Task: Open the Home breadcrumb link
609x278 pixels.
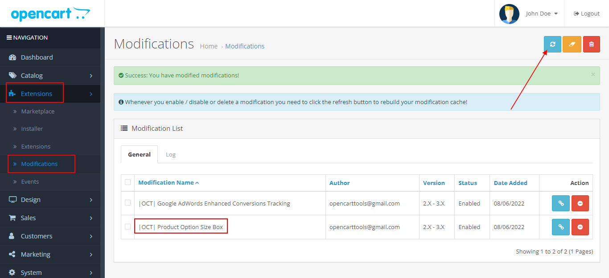Action: (x=209, y=46)
